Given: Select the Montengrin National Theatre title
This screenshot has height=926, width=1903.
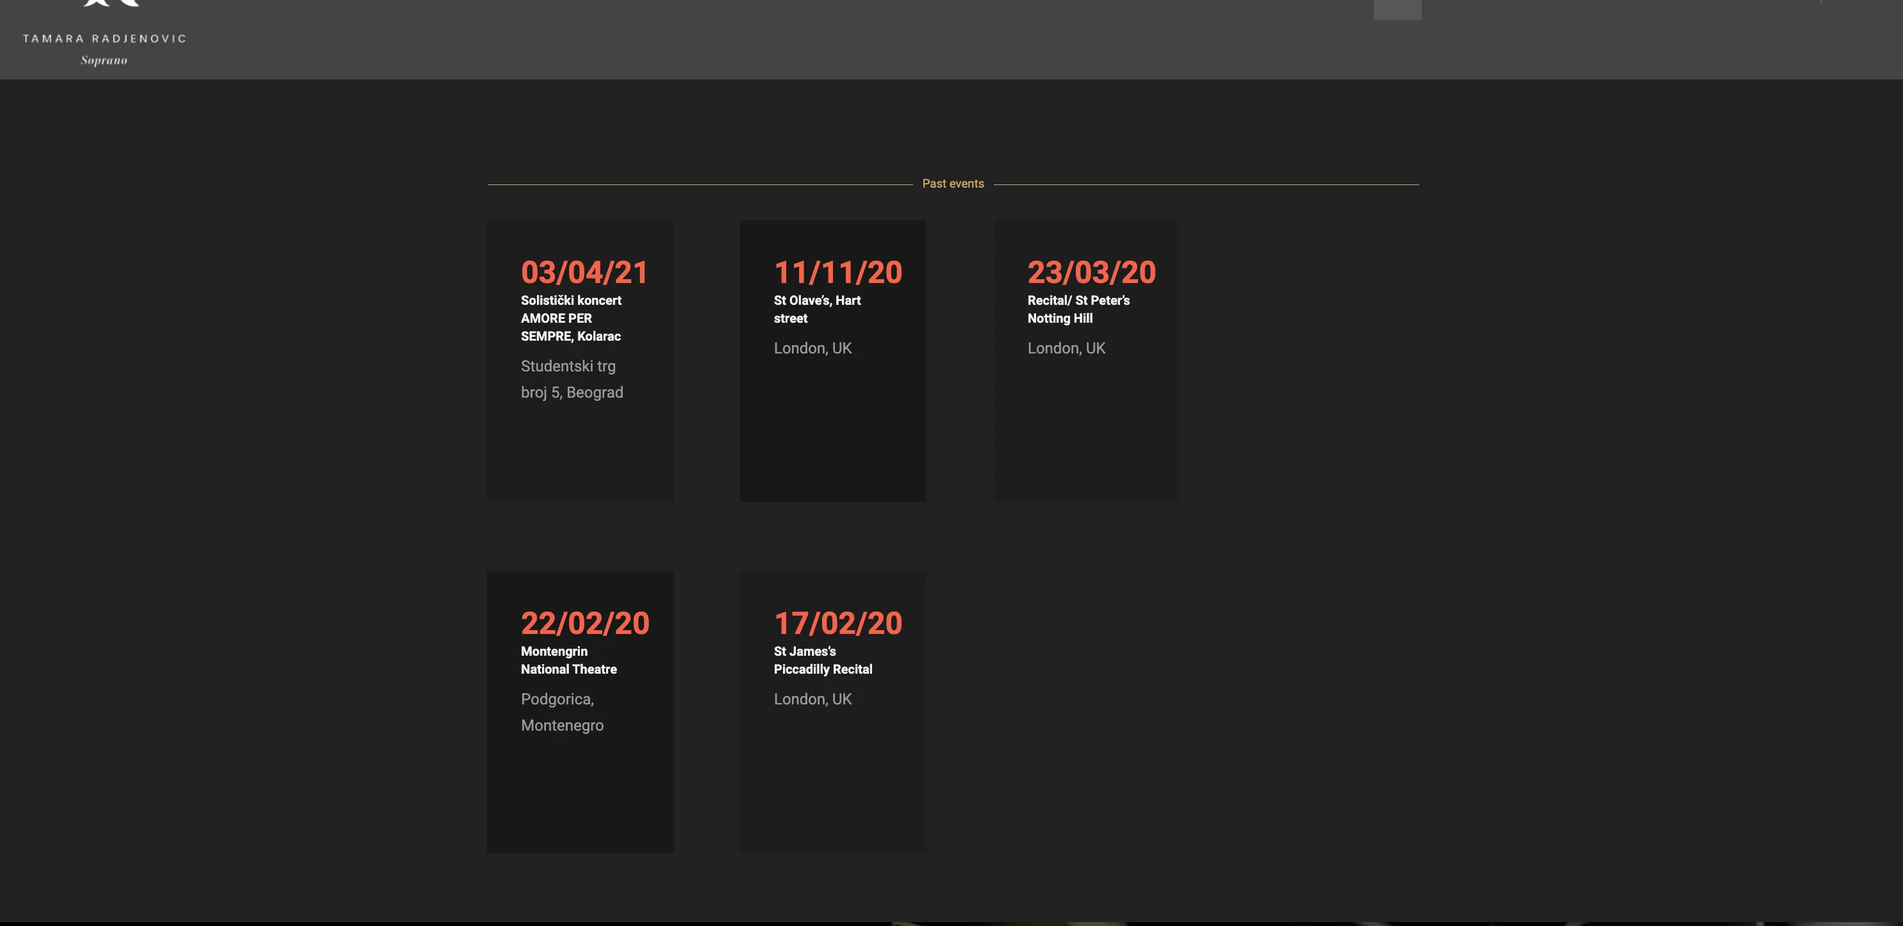Looking at the screenshot, I should coord(568,660).
